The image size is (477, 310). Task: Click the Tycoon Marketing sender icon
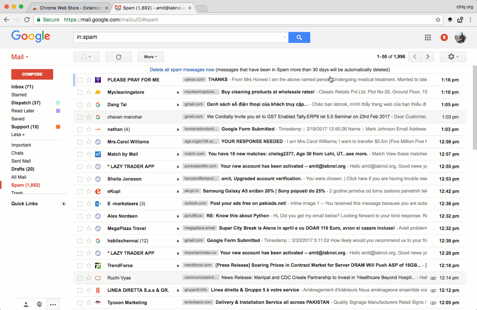[98, 302]
